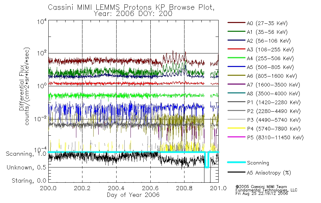Click the Year: 2006 DOY: 200 subtitle
This screenshot has height=203, width=321.
point(133,14)
